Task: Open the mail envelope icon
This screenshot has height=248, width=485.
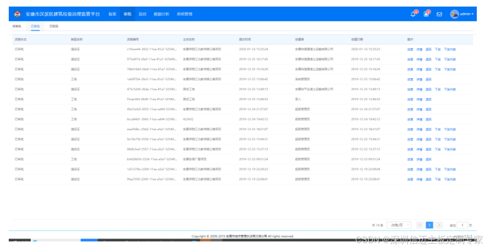Action: click(439, 14)
